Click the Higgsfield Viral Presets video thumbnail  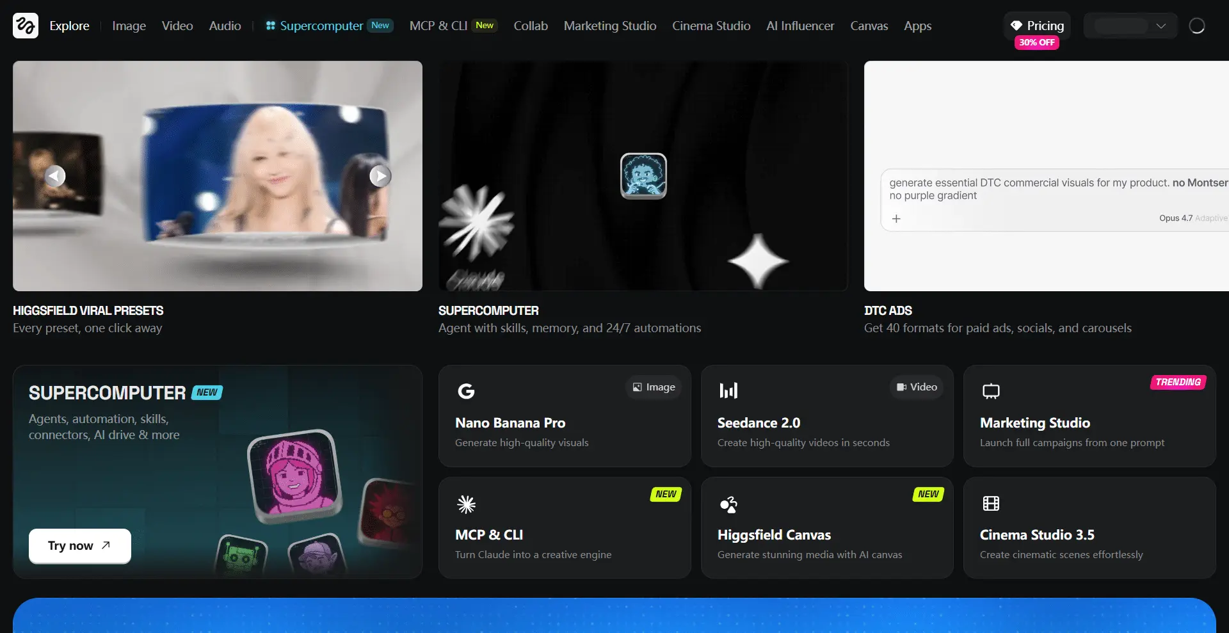click(218, 176)
